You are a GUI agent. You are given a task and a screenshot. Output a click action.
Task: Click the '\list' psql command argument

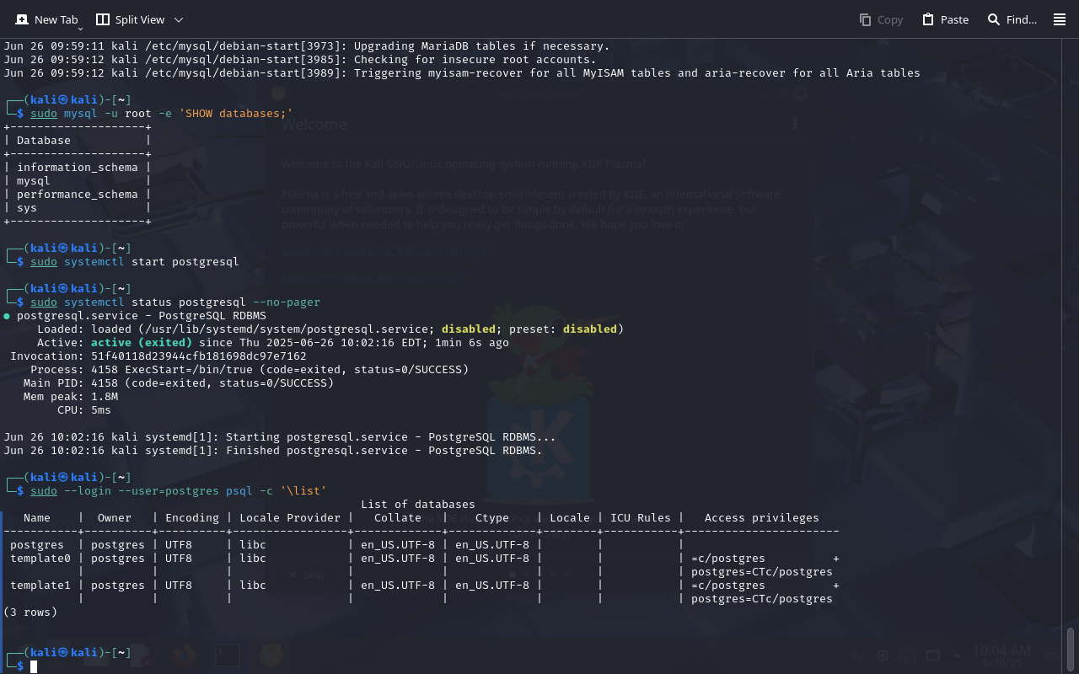point(303,491)
